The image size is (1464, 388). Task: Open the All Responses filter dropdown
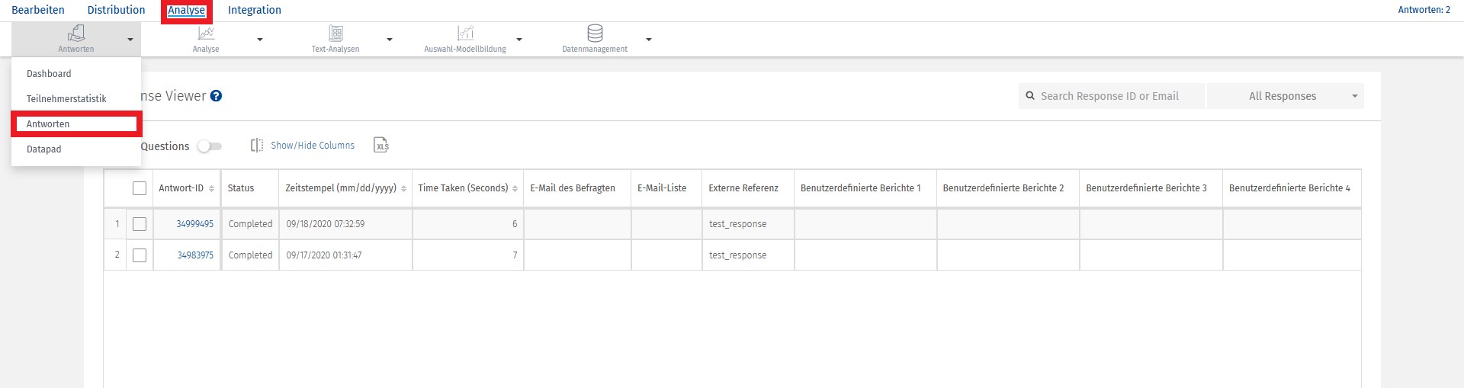tap(1286, 96)
